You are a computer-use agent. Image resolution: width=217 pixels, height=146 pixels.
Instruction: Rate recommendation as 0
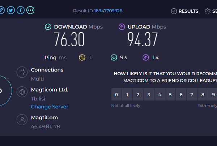(x=116, y=94)
